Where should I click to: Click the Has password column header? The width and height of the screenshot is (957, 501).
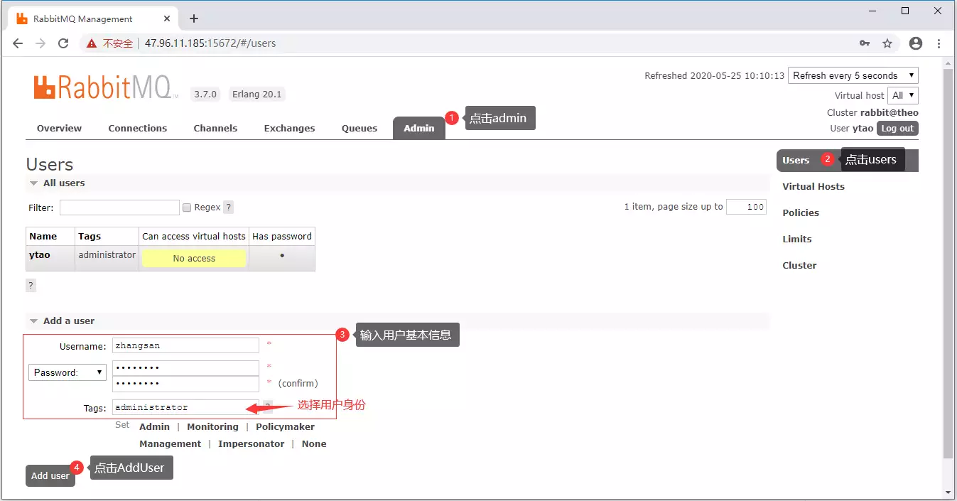point(282,236)
